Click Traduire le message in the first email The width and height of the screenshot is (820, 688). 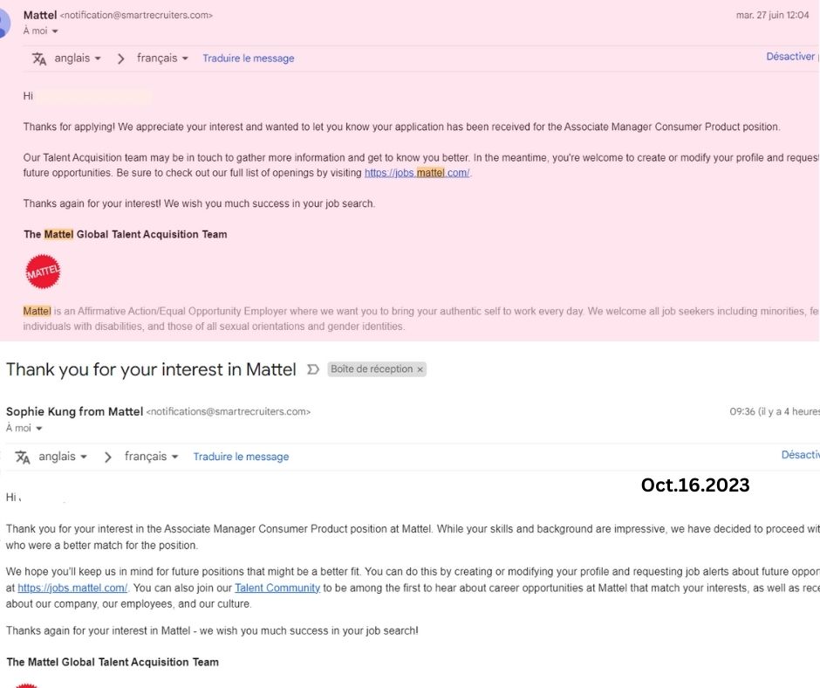[x=249, y=58]
